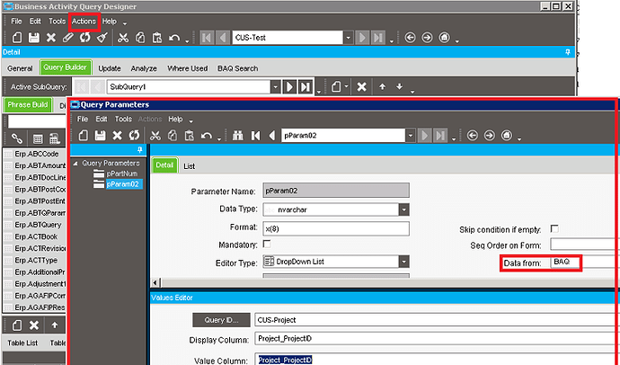This screenshot has width=620, height=365.
Task: Click Back arrow icon in BAQ Designer toolbar
Action: tap(410, 38)
